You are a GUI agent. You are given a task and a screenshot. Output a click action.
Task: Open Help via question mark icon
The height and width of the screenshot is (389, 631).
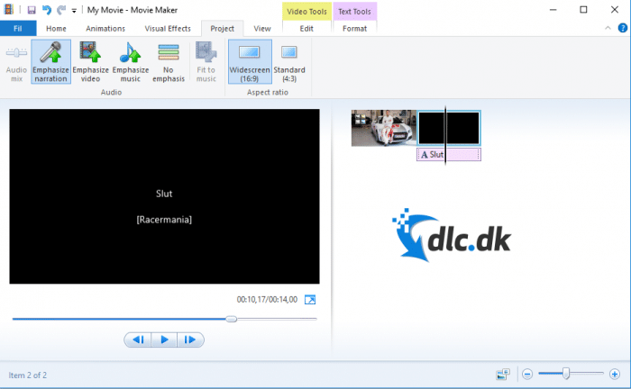coord(622,28)
